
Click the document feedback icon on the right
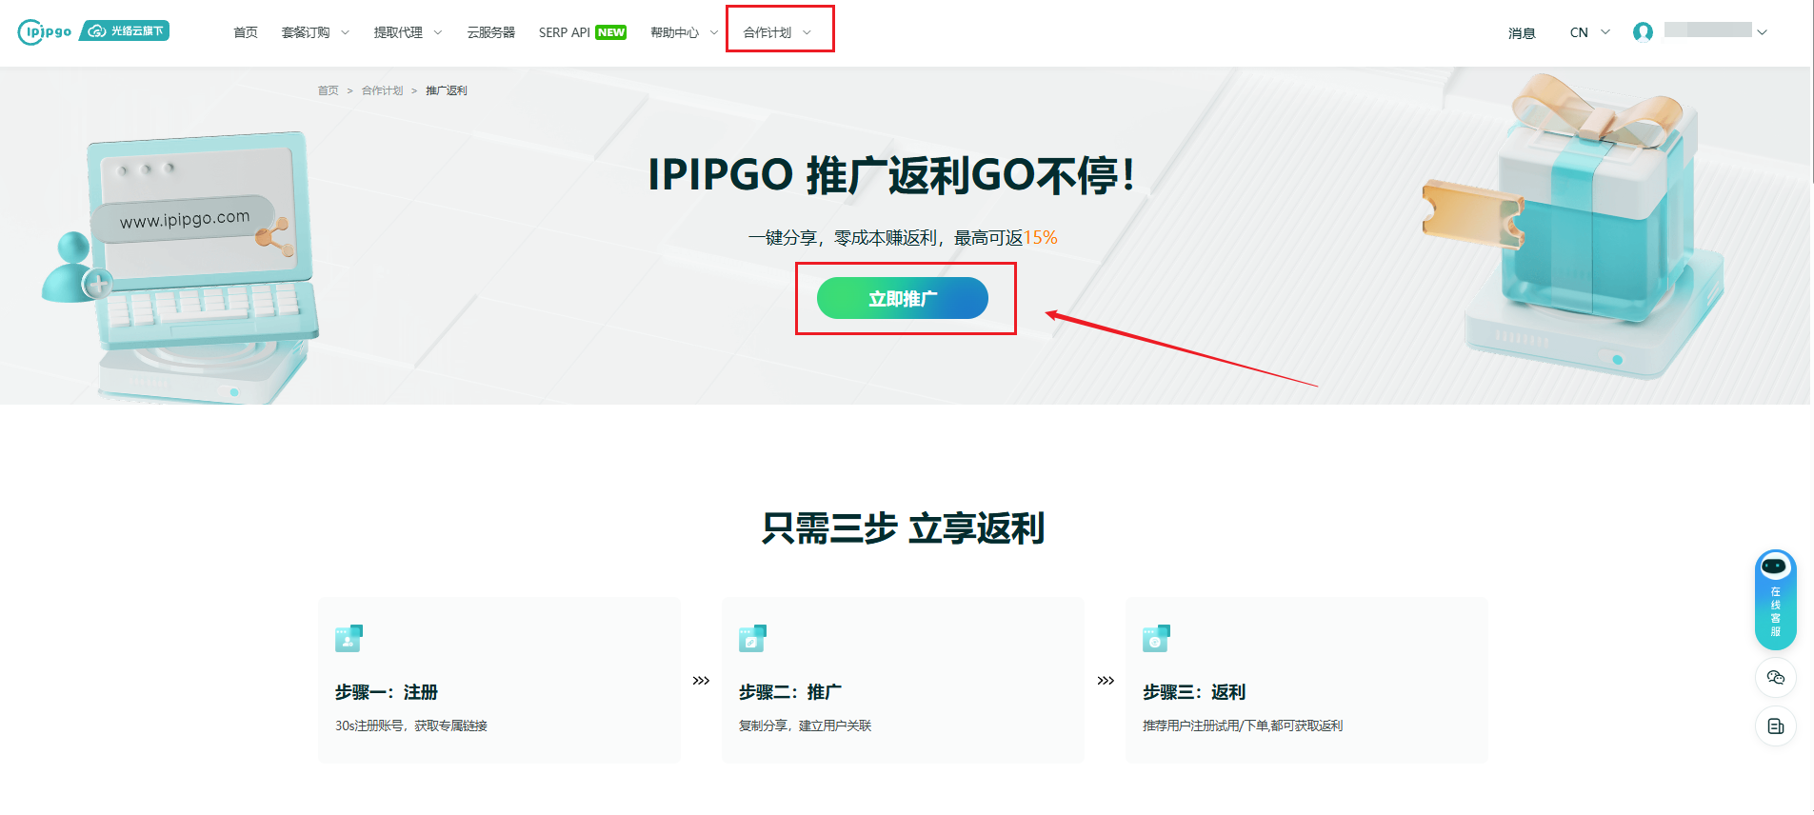(x=1775, y=726)
